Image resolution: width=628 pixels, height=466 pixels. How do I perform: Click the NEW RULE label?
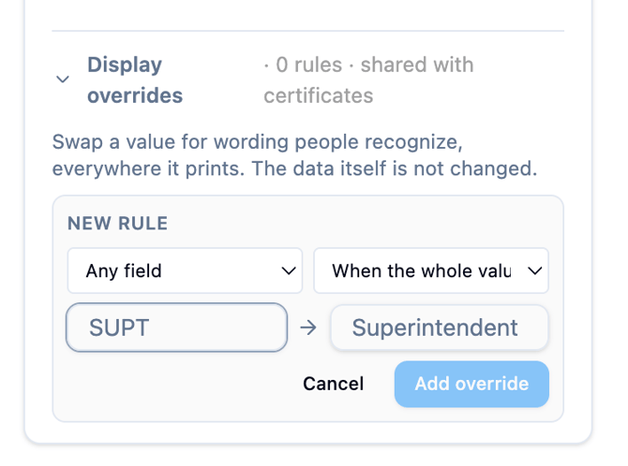(x=118, y=224)
